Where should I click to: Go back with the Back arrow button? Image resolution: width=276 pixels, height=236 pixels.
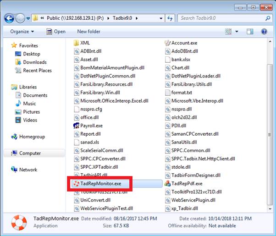[x=9, y=18]
